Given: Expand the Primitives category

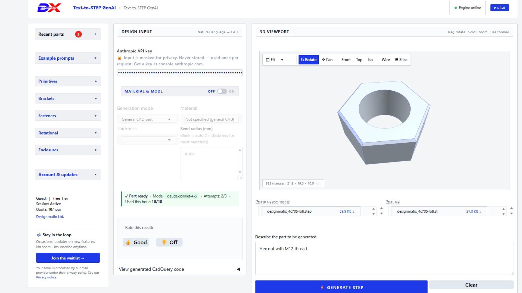Looking at the screenshot, I should point(68,81).
